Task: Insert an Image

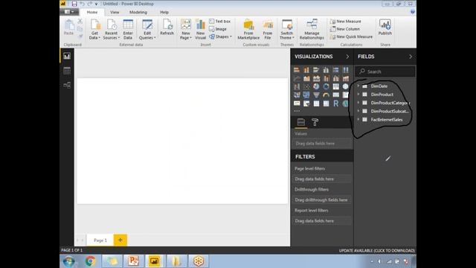Action: 218,29
